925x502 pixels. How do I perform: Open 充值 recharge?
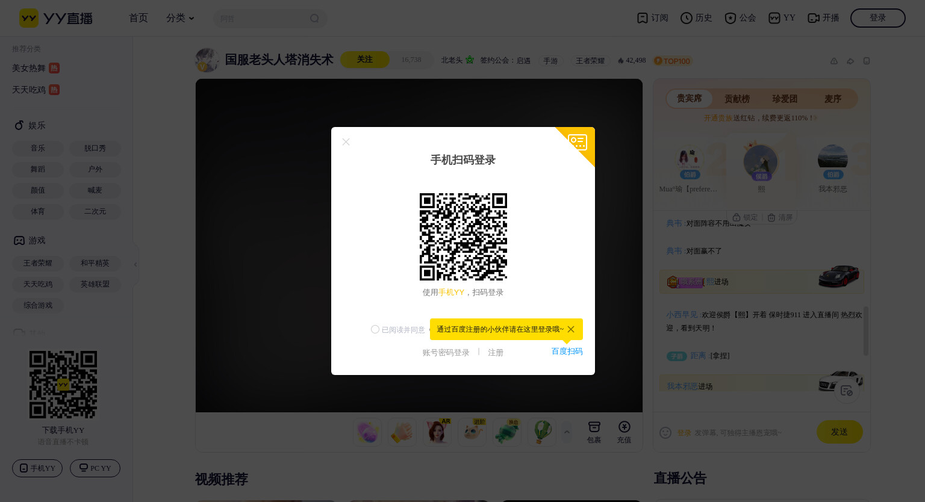pyautogui.click(x=624, y=432)
